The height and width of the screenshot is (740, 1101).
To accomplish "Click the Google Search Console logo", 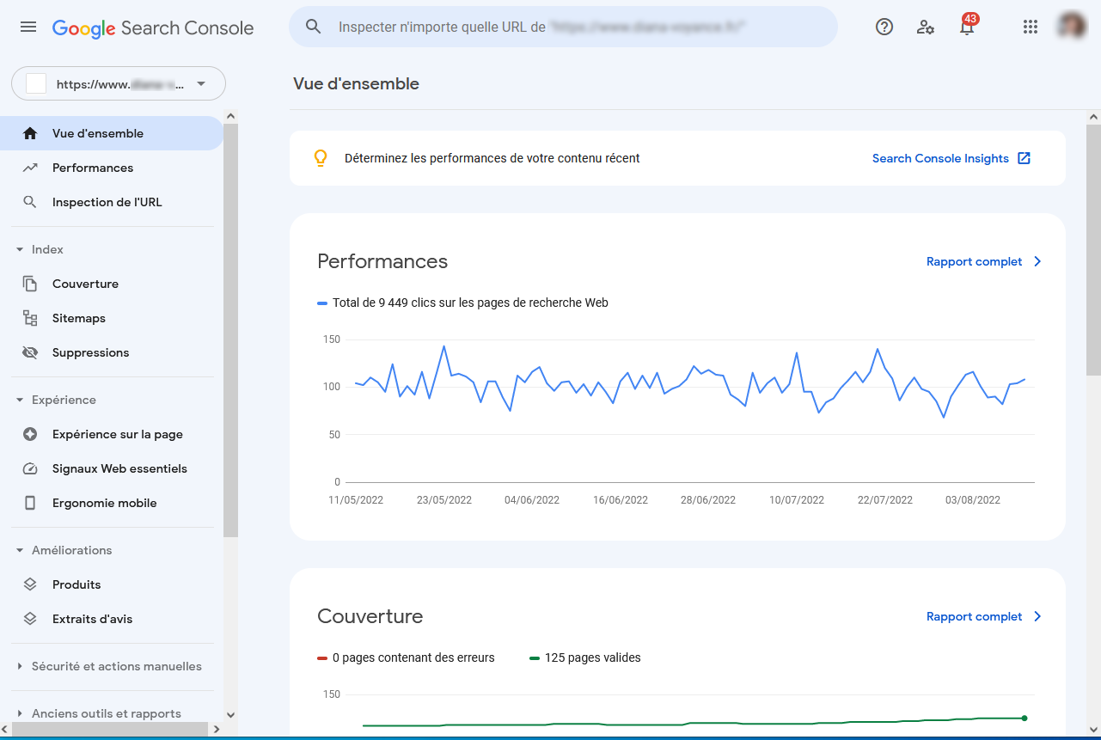I will 153,28.
